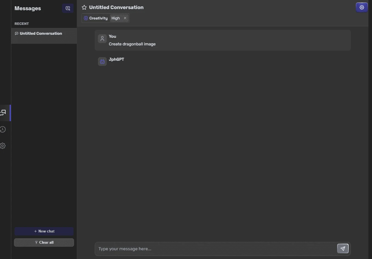Focus the Type your message here field
Viewport: 372px width, 259px height.
point(216,249)
